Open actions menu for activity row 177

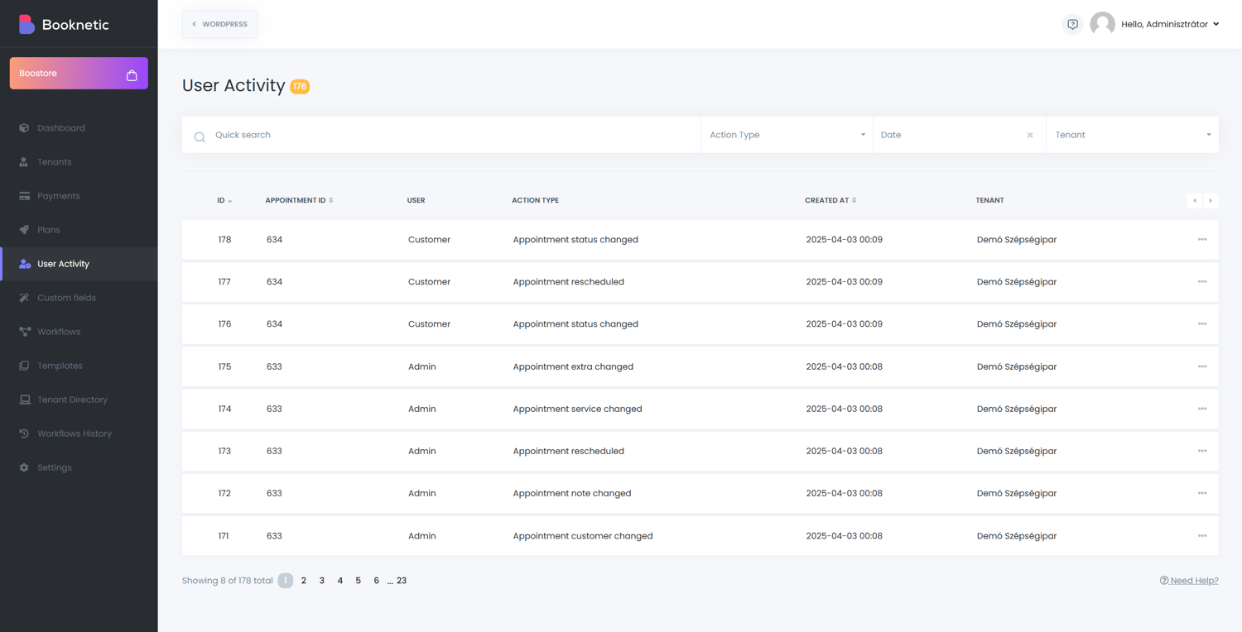[x=1202, y=282]
